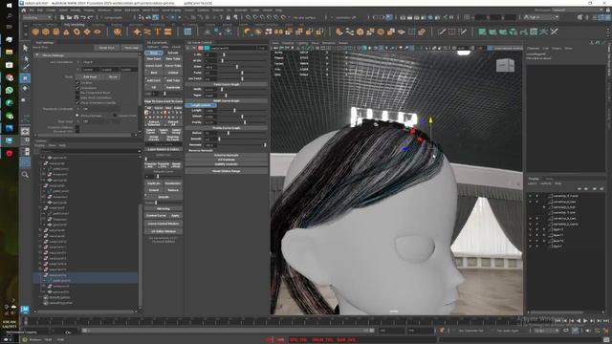Open the Windows Start menu
The image size is (612, 344).
point(10,6)
